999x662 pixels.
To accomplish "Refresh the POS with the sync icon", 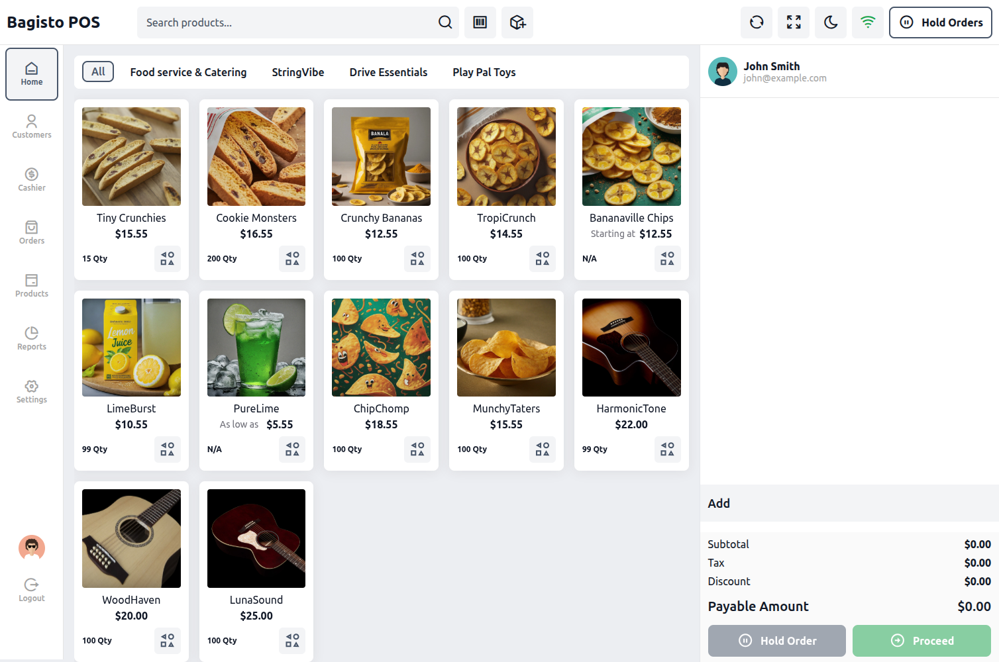I will click(x=756, y=22).
